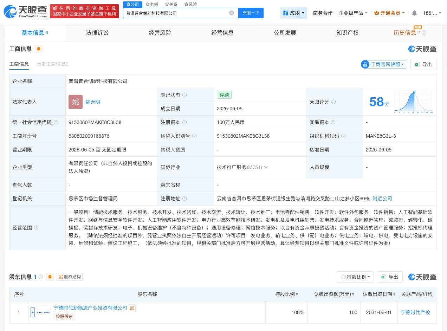Viewport: 447px width, 331px height.
Task: Open 历史信息 tab
Action: [x=405, y=33]
